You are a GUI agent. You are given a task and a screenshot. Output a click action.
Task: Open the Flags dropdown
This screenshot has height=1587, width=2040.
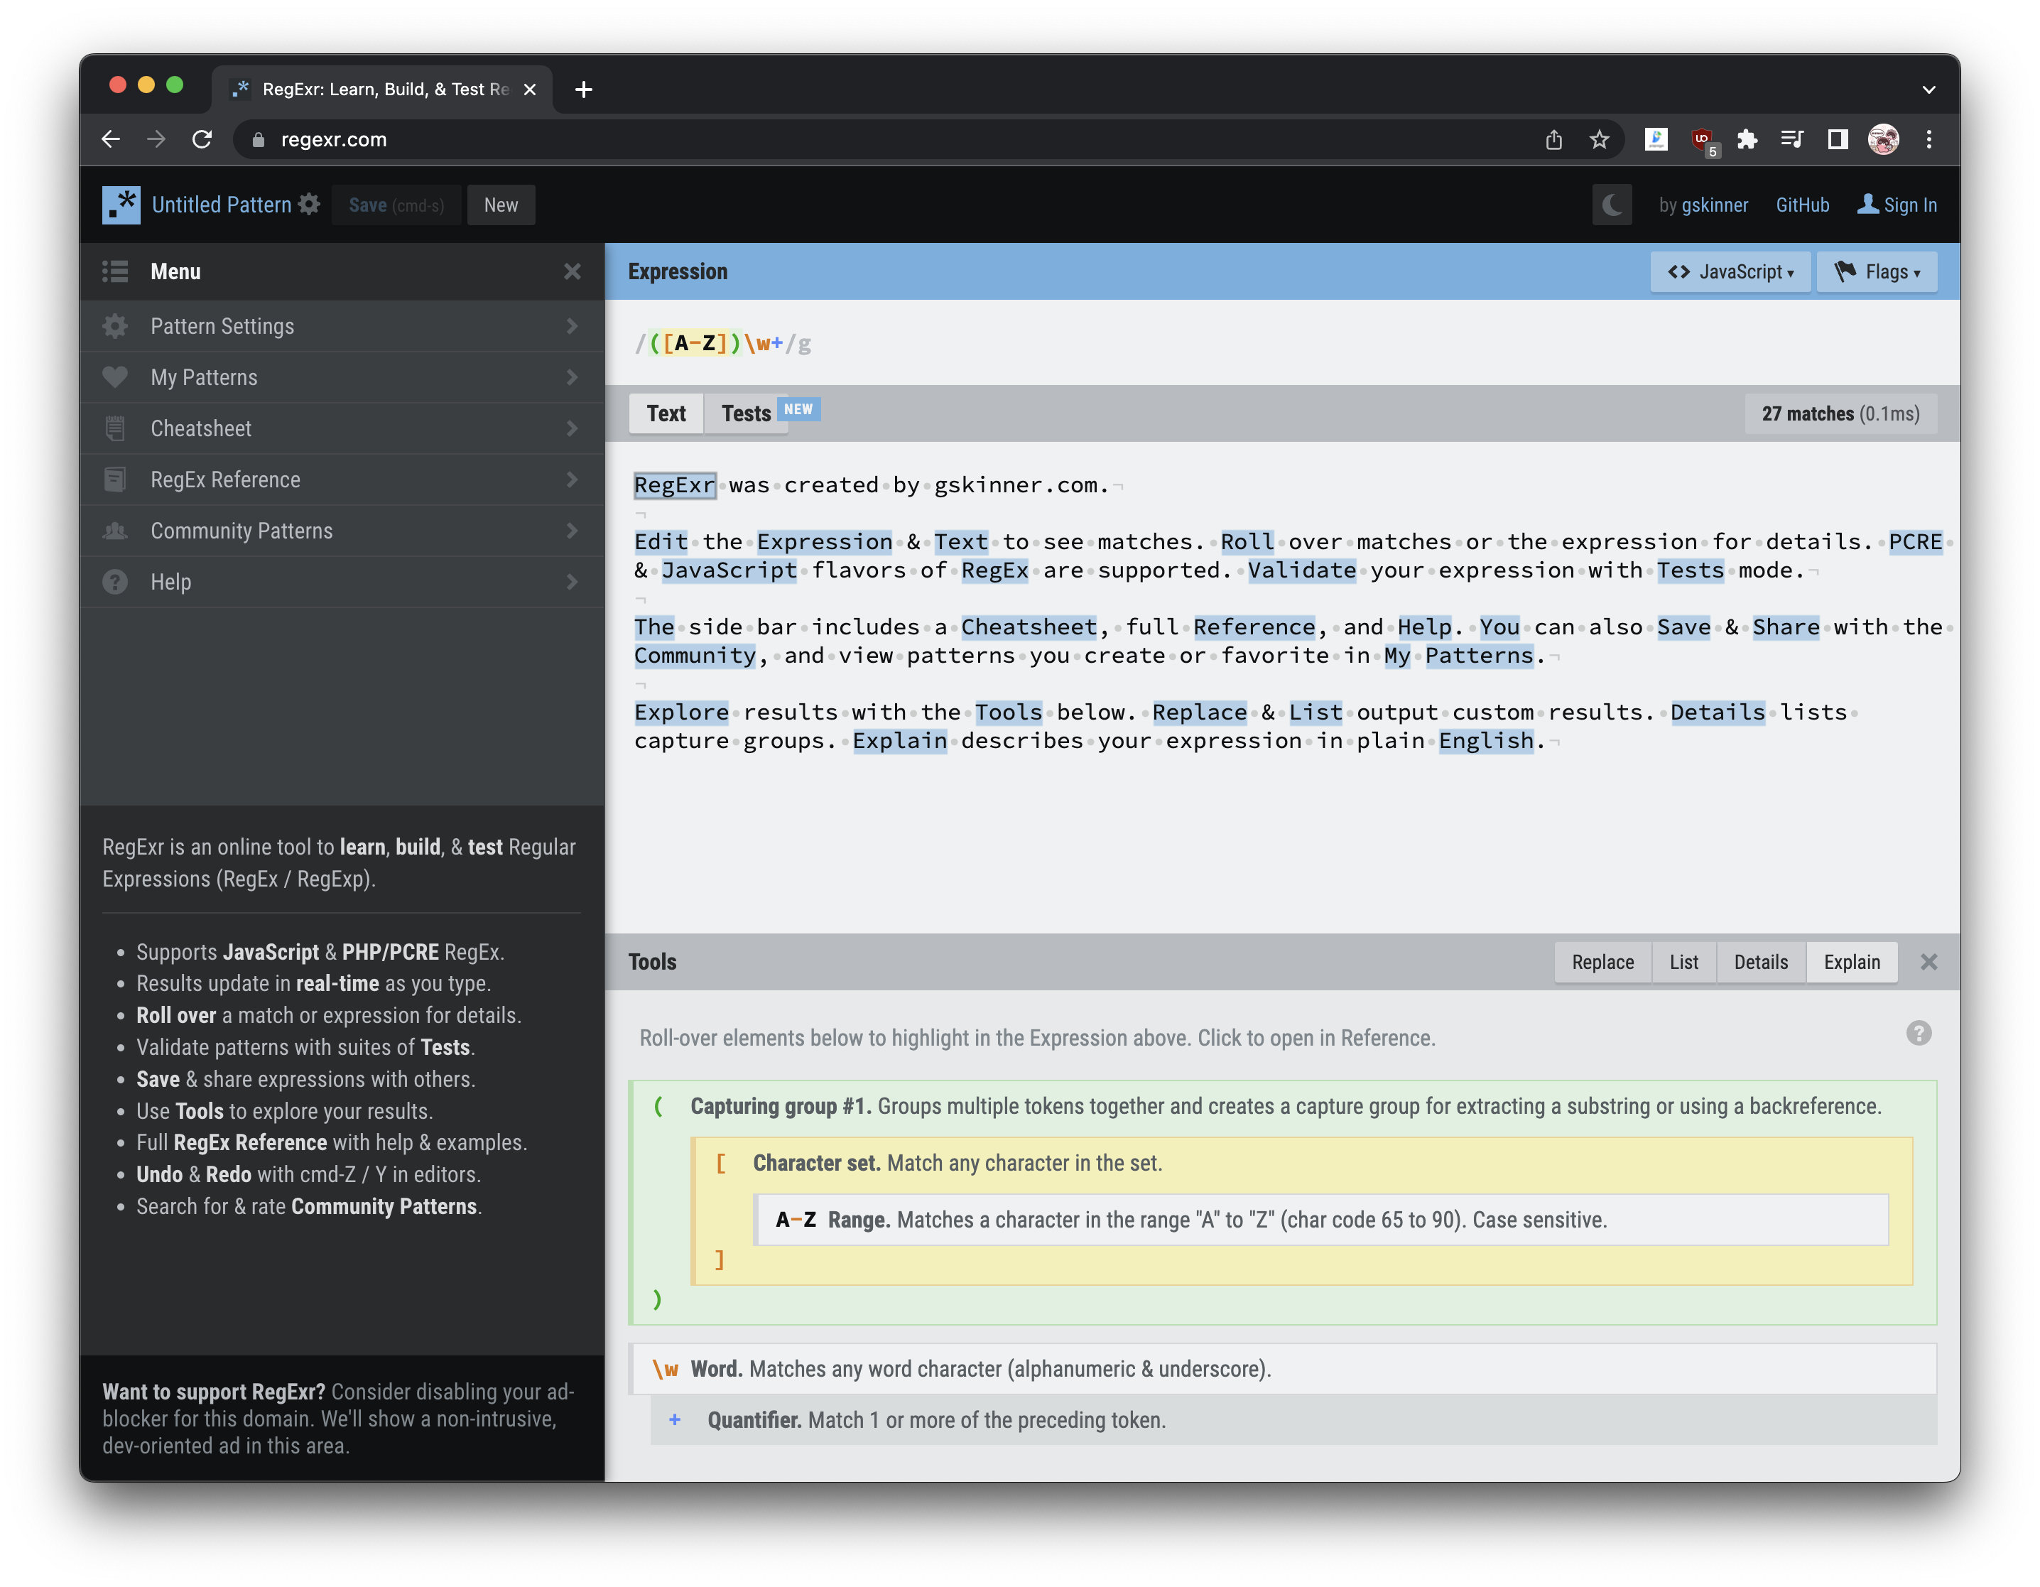(1876, 272)
